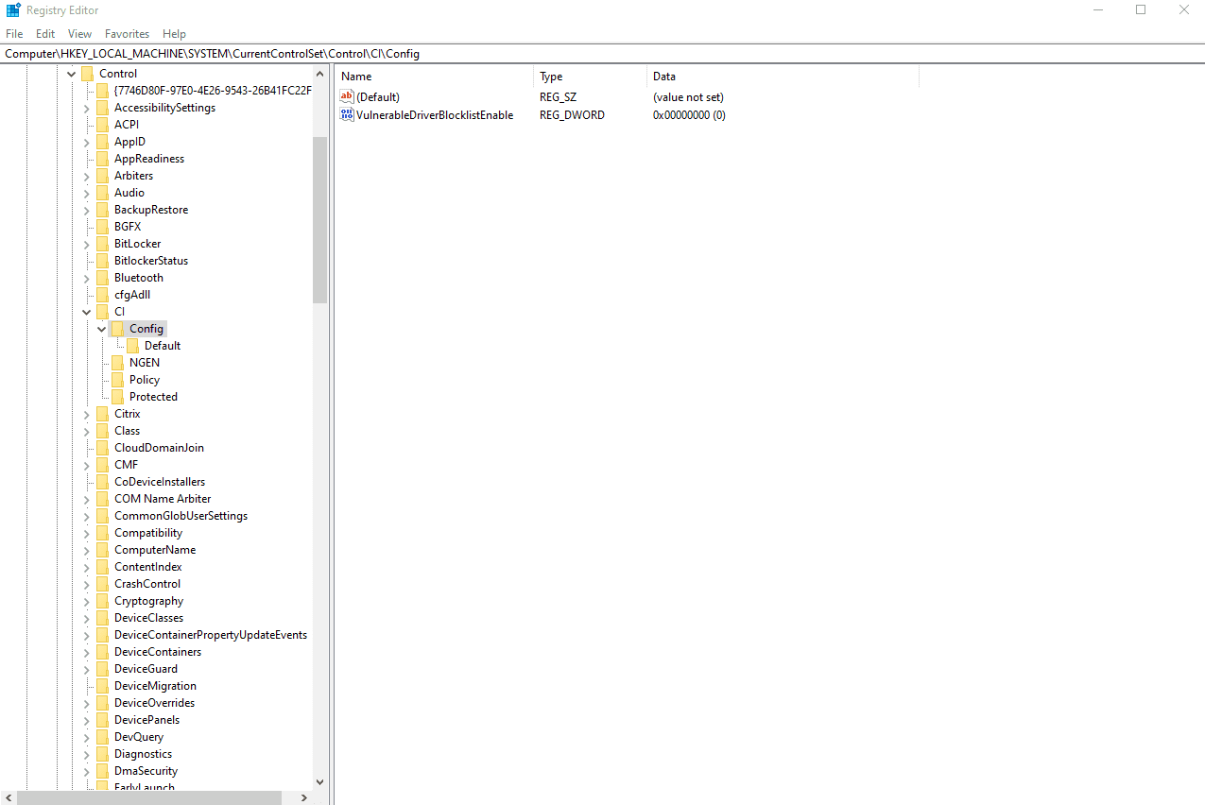1205x805 pixels.
Task: Click the tree pane vertical scrollbar thumb
Action: coord(319,219)
